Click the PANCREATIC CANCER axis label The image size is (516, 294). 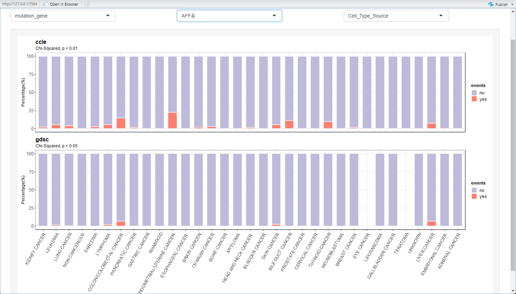(123, 254)
